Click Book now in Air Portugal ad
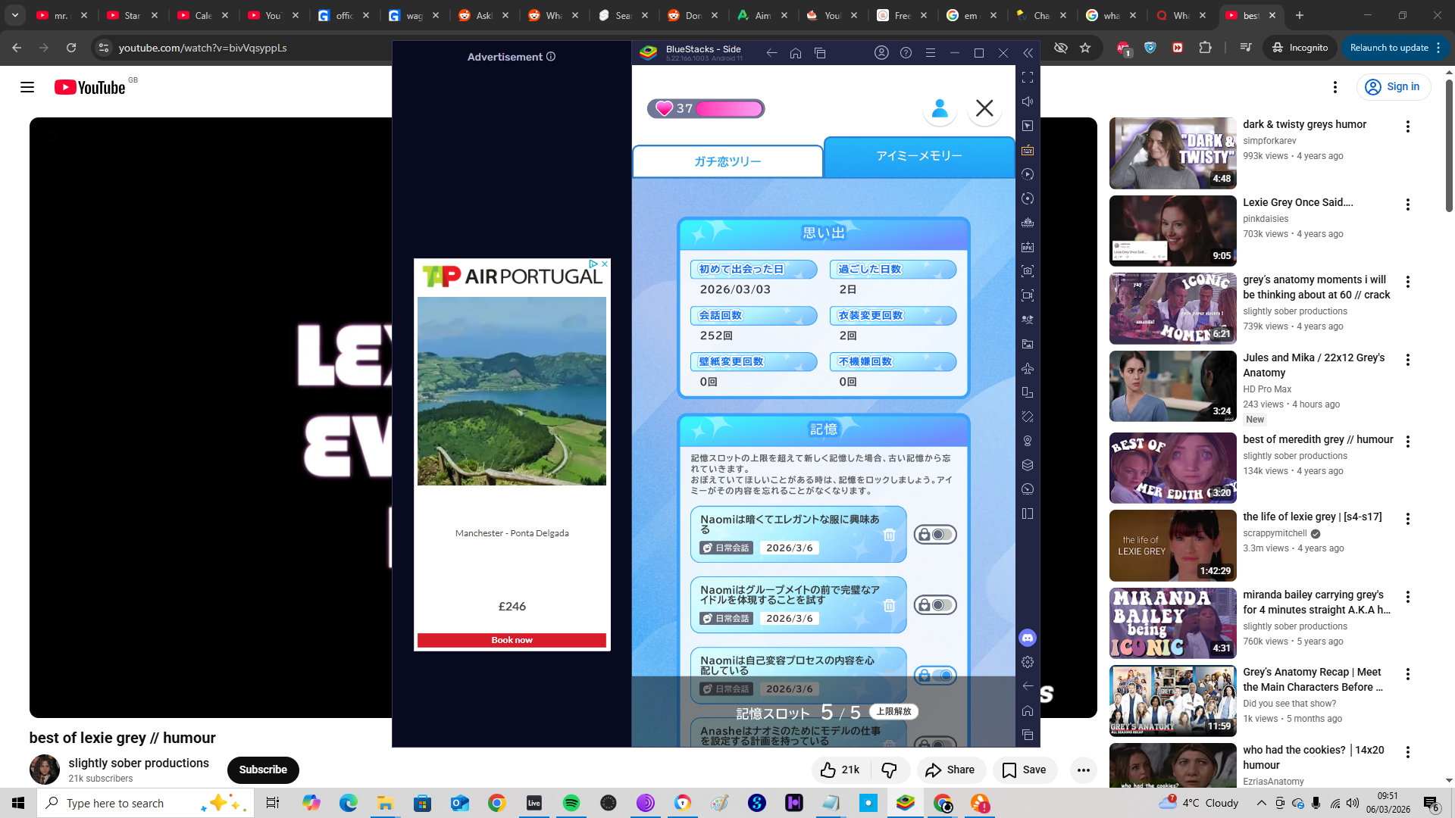Image resolution: width=1455 pixels, height=818 pixels. click(x=512, y=640)
